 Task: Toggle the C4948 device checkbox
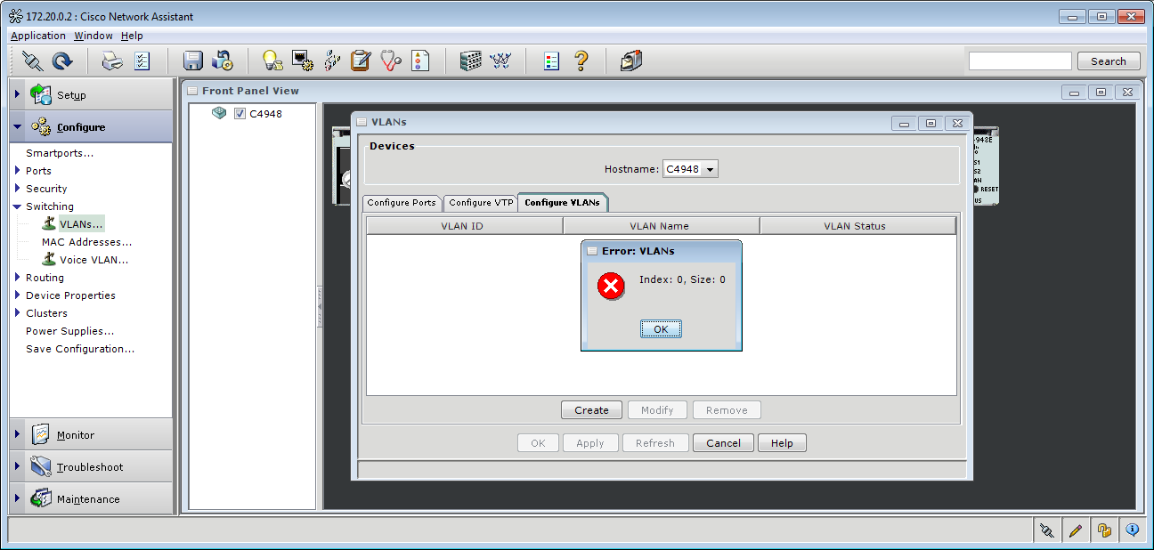coord(240,114)
